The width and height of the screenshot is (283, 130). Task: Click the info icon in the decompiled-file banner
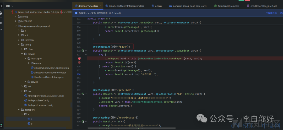tap(76, 13)
